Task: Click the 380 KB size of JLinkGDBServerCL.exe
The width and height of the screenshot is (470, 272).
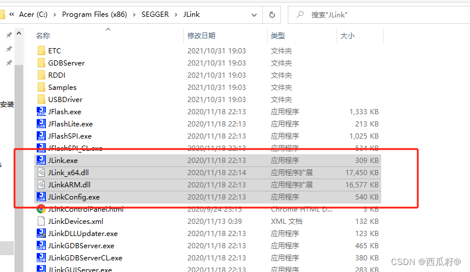Action: point(367,258)
